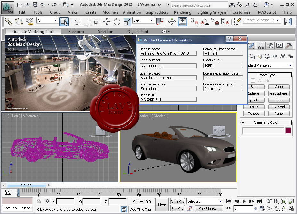Viewport: 297px width, 214px height.
Task: Open the Lighting Analysis menu
Action: (x=212, y=12)
